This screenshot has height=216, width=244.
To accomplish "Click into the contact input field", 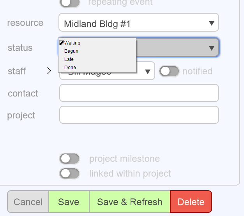I will coord(139,93).
